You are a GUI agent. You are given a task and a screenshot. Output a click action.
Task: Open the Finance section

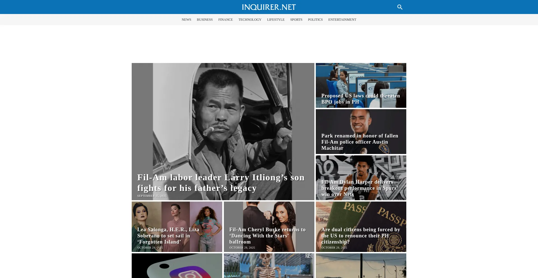225,20
